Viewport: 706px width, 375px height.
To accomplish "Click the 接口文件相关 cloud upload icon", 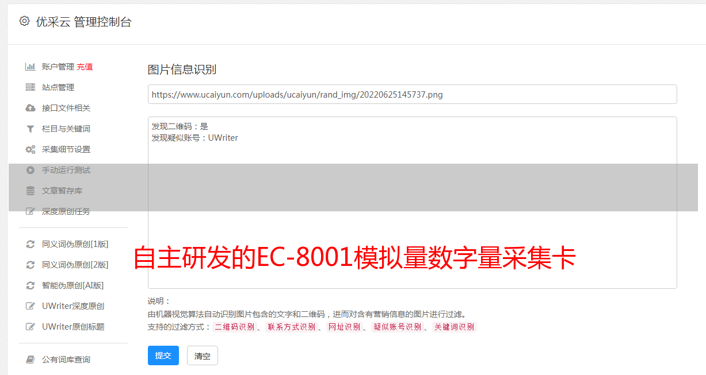I will pyautogui.click(x=30, y=108).
